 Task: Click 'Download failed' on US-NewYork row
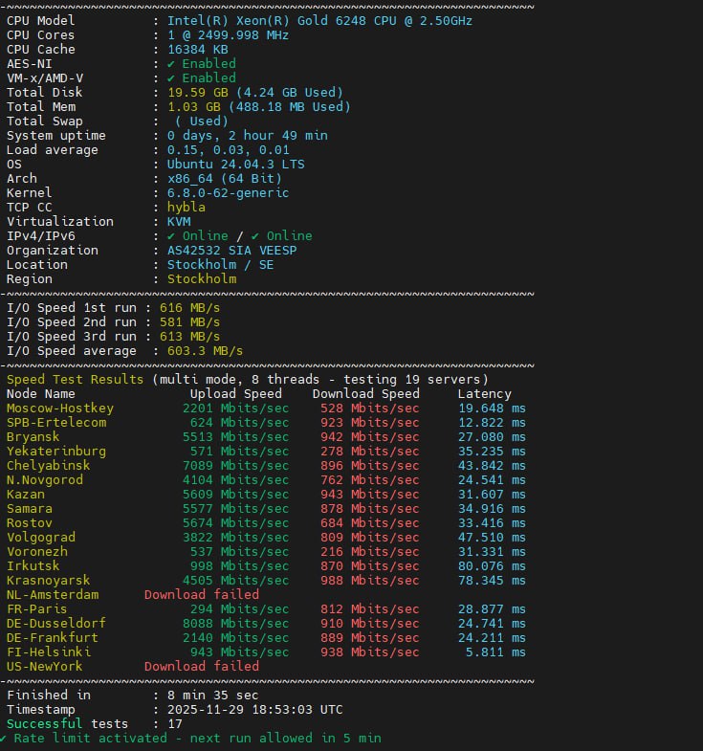tap(202, 667)
